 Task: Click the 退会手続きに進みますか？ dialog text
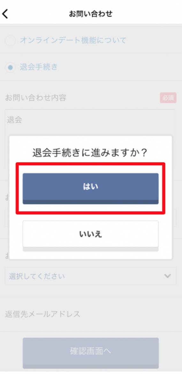pos(91,153)
